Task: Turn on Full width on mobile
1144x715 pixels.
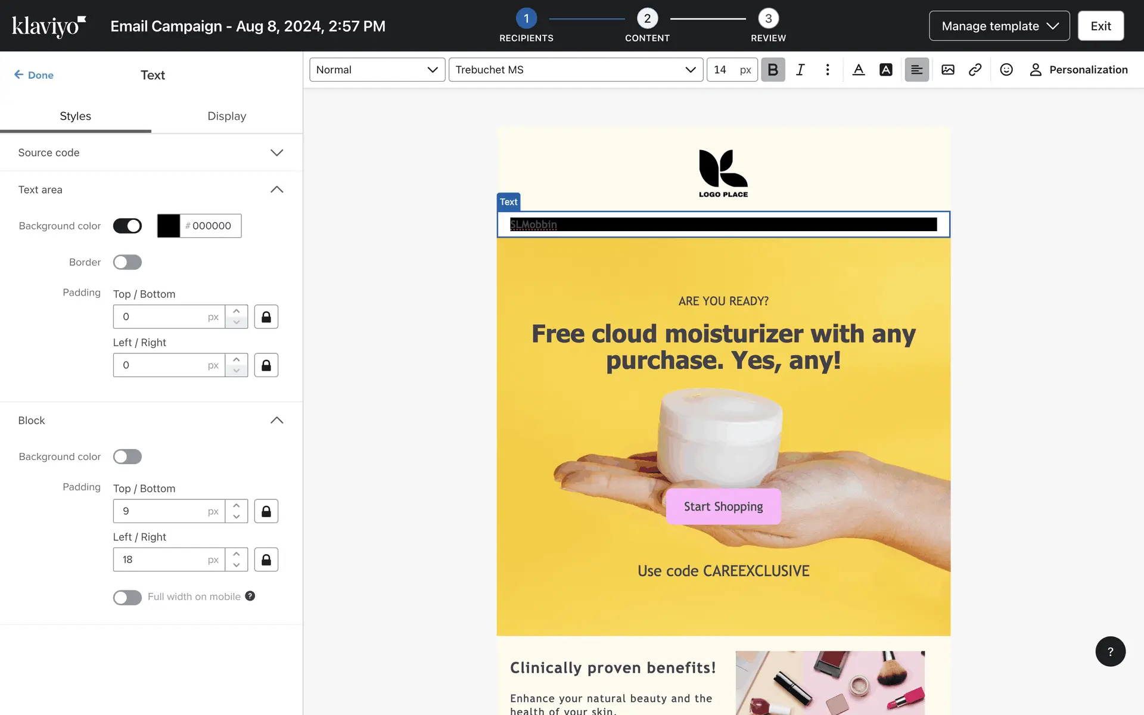Action: pos(128,597)
